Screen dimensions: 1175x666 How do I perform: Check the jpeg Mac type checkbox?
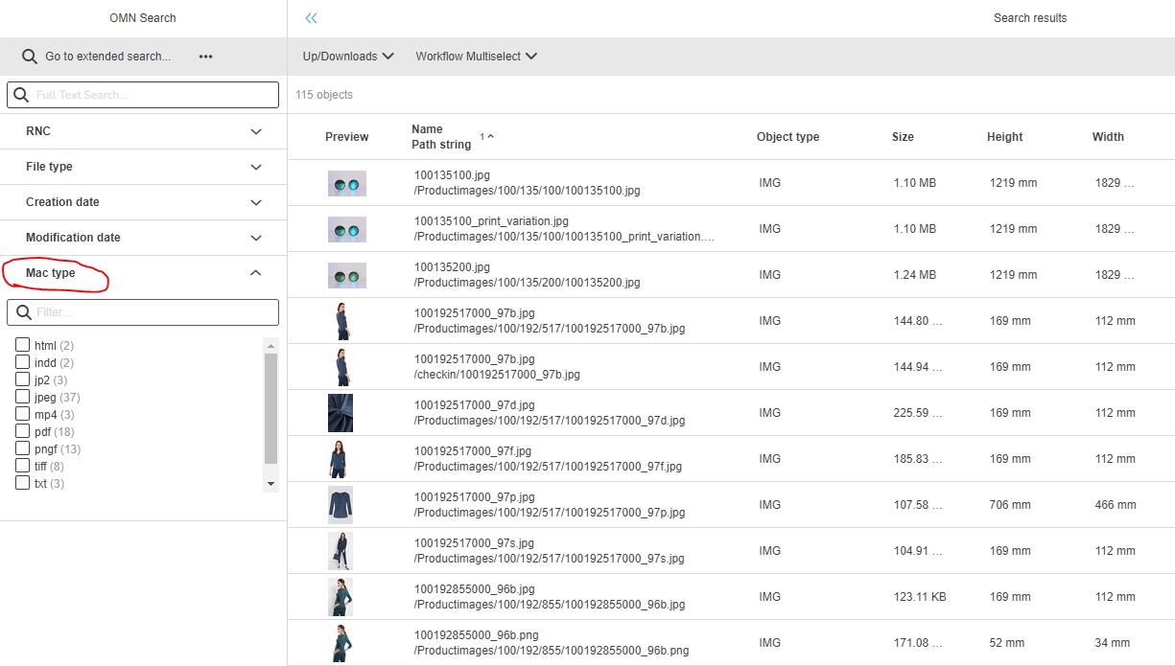tap(23, 397)
